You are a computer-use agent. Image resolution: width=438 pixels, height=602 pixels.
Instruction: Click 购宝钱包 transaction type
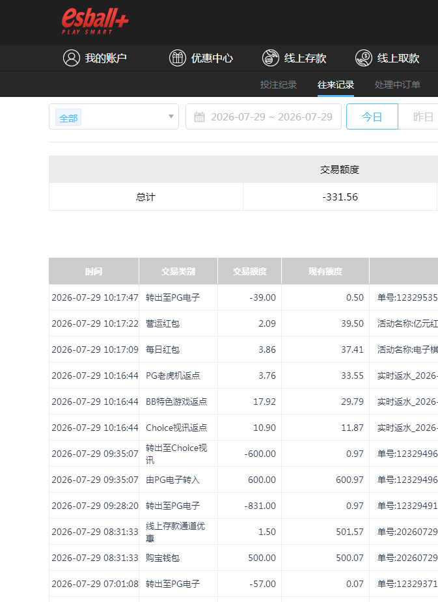tap(162, 558)
